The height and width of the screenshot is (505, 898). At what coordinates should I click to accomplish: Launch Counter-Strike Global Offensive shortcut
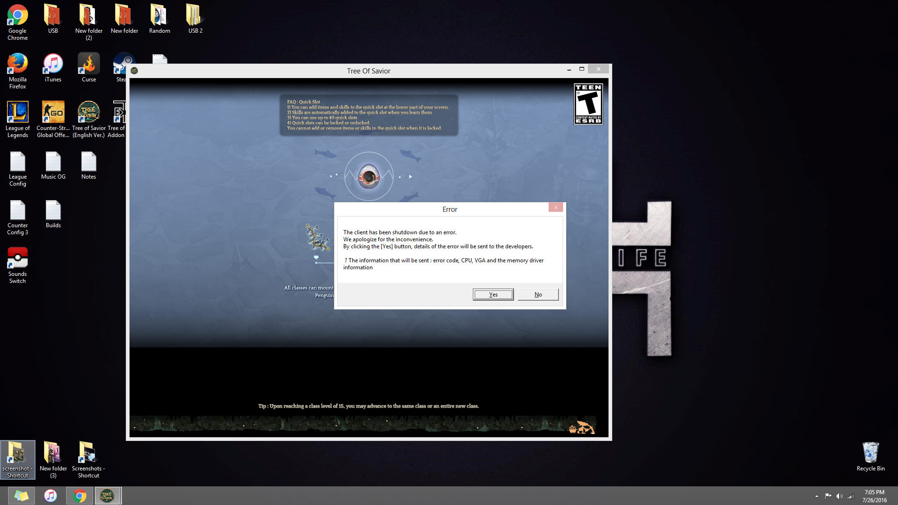point(53,113)
